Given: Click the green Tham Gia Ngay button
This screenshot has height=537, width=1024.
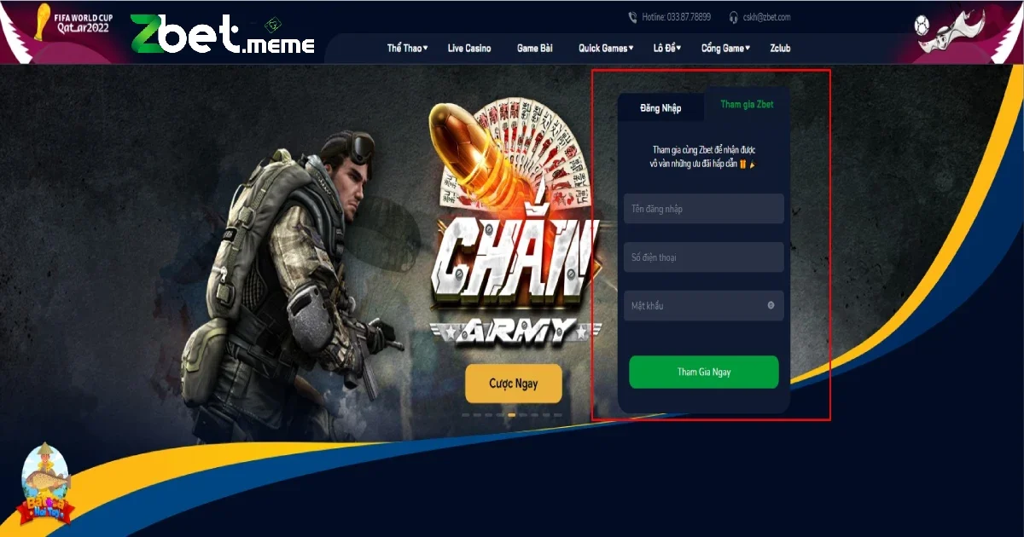Looking at the screenshot, I should tap(704, 372).
